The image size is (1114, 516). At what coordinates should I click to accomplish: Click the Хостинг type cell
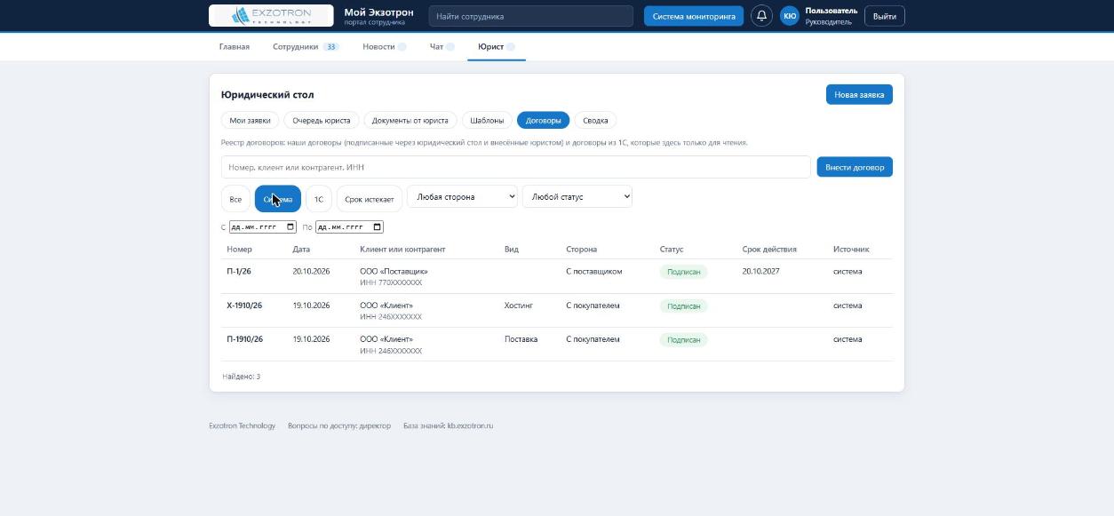(519, 306)
